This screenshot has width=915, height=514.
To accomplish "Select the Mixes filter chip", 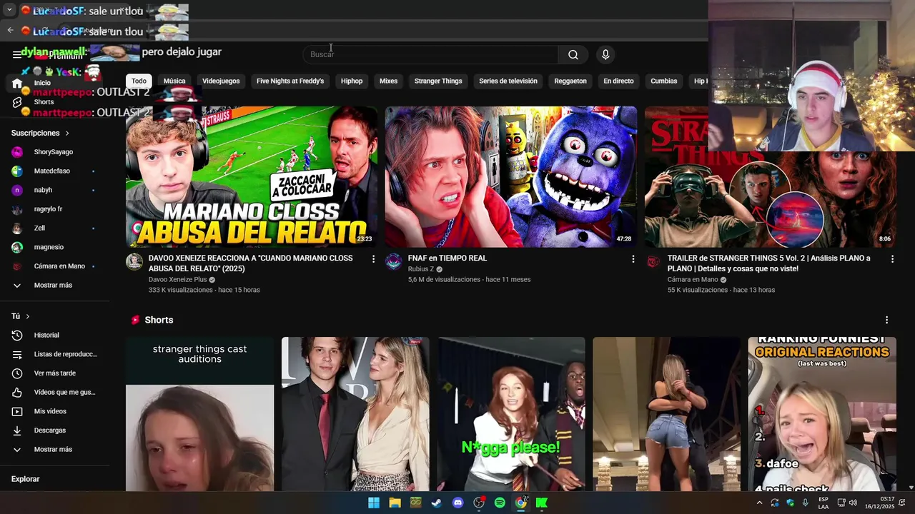I will [x=388, y=81].
